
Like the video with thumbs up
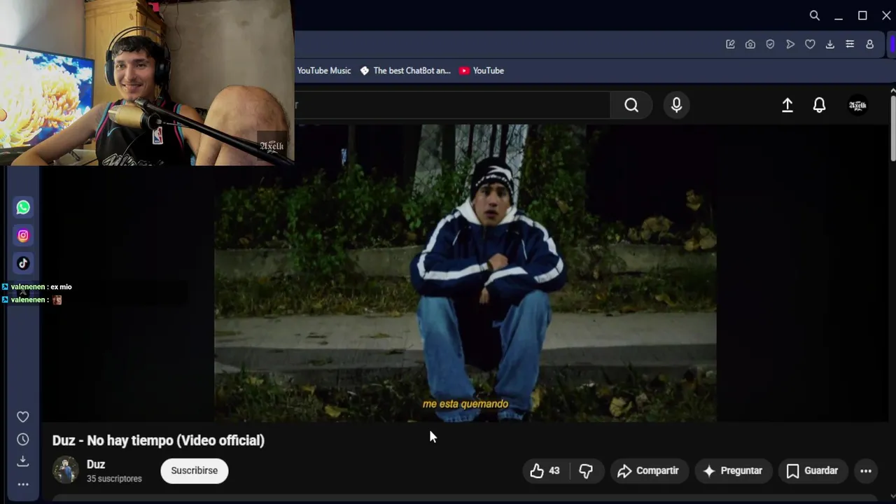click(x=546, y=470)
